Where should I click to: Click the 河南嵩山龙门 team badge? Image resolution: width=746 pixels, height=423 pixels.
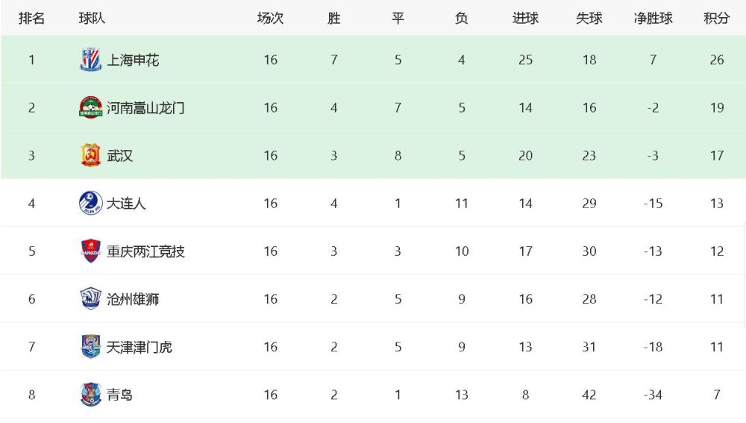(x=90, y=107)
